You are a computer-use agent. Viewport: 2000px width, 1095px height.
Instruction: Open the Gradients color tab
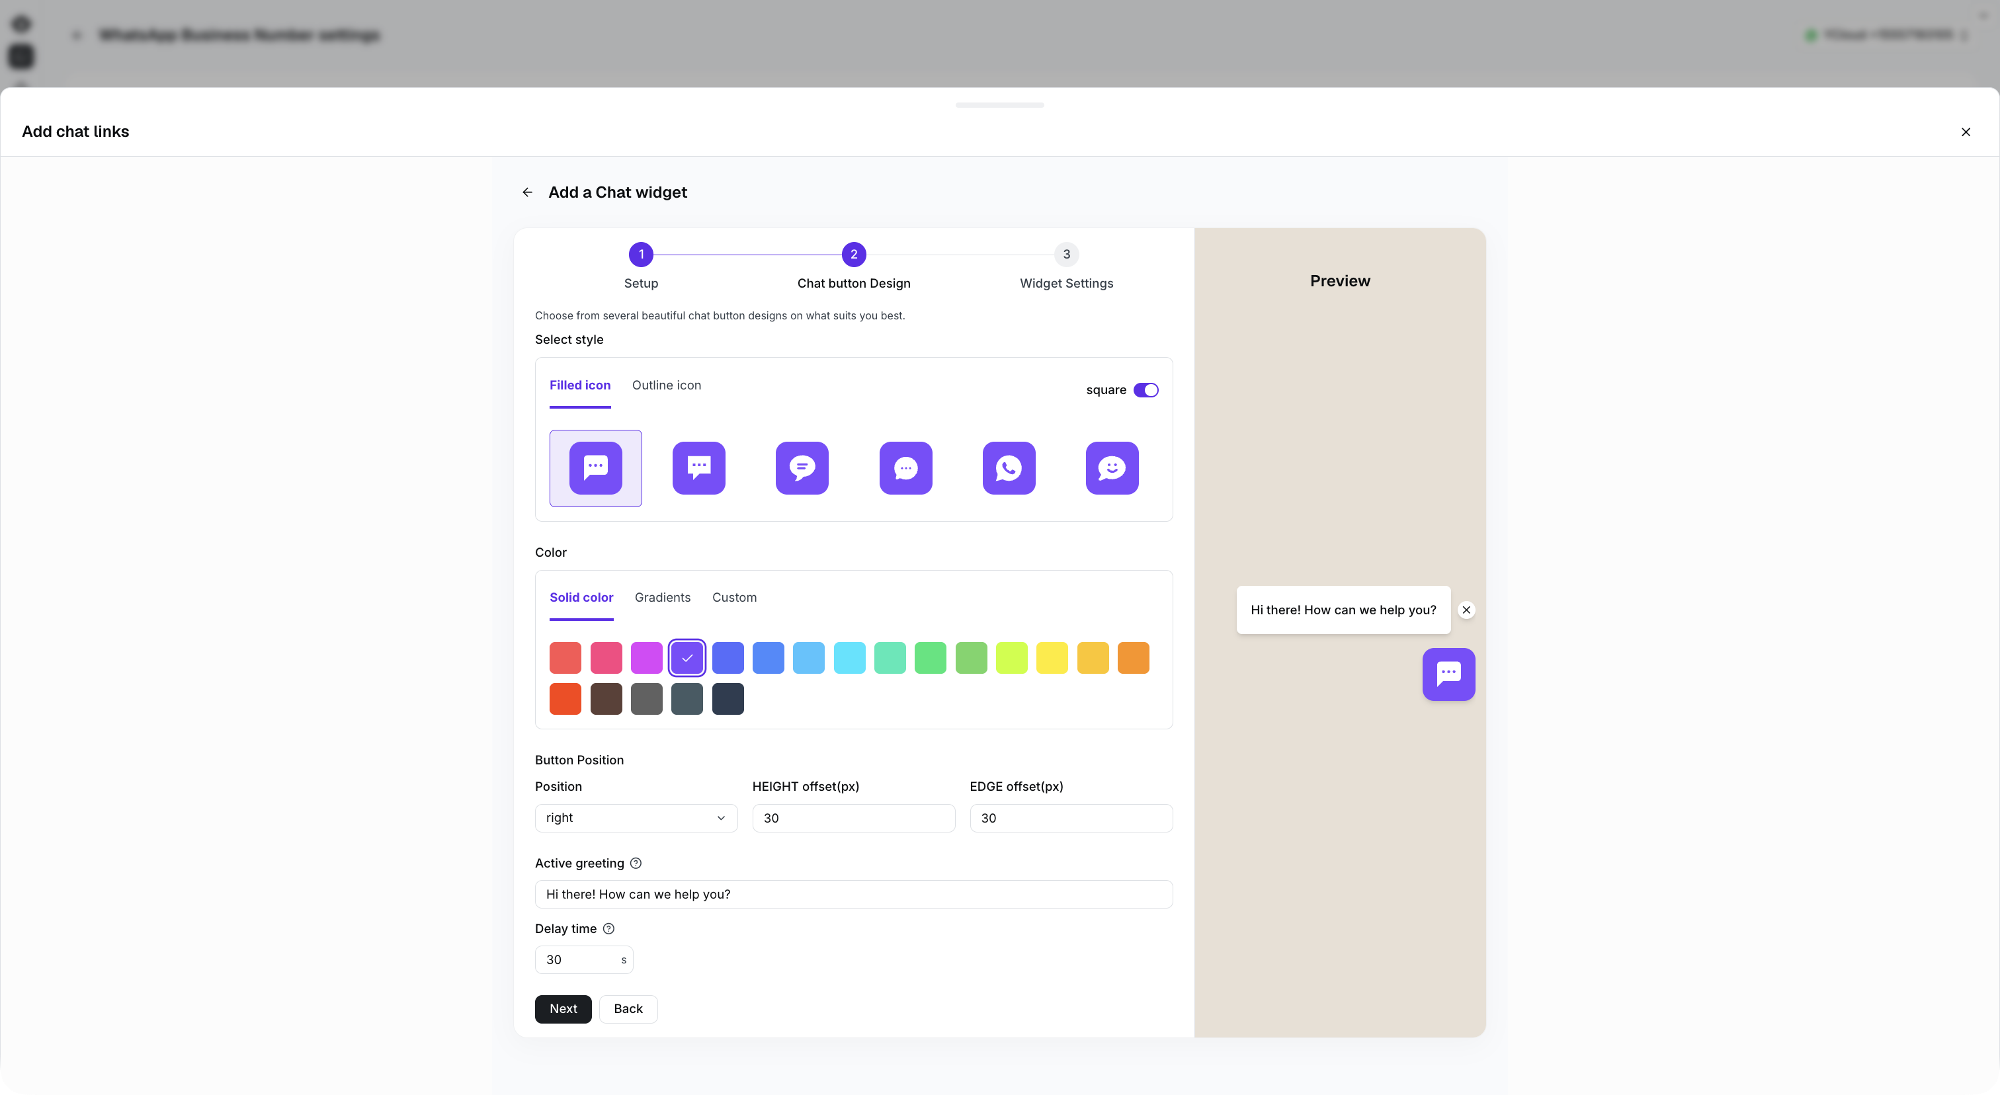click(x=662, y=598)
